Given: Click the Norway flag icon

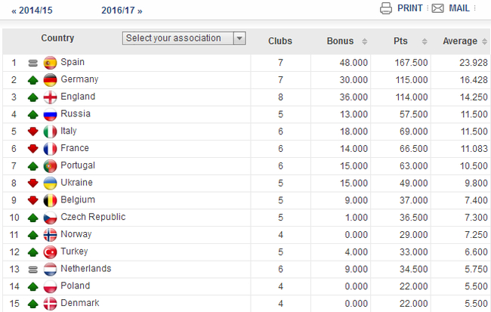Looking at the screenshot, I should (x=51, y=235).
